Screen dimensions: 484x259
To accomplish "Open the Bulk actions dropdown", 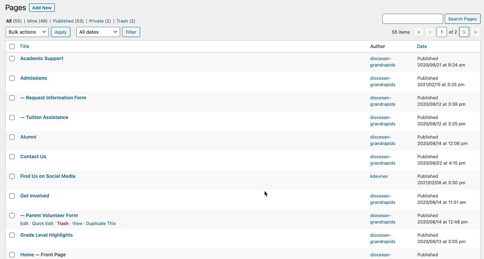I will [27, 32].
